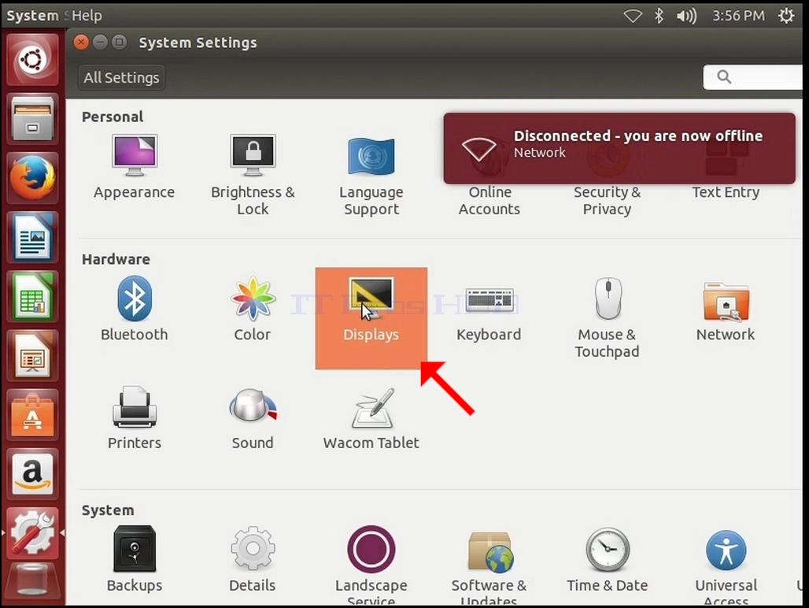Open Text Entry settings
This screenshot has height=608, width=809.
[726, 192]
